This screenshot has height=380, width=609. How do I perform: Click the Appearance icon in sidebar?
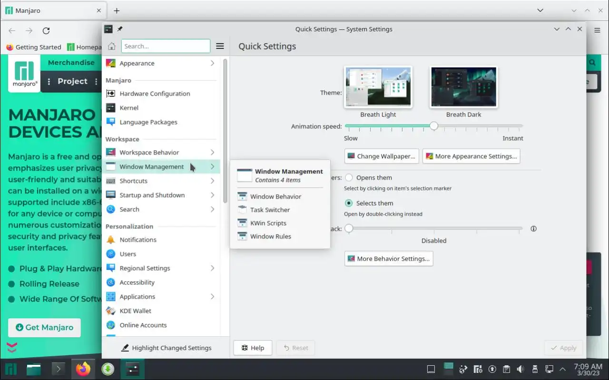pyautogui.click(x=110, y=63)
